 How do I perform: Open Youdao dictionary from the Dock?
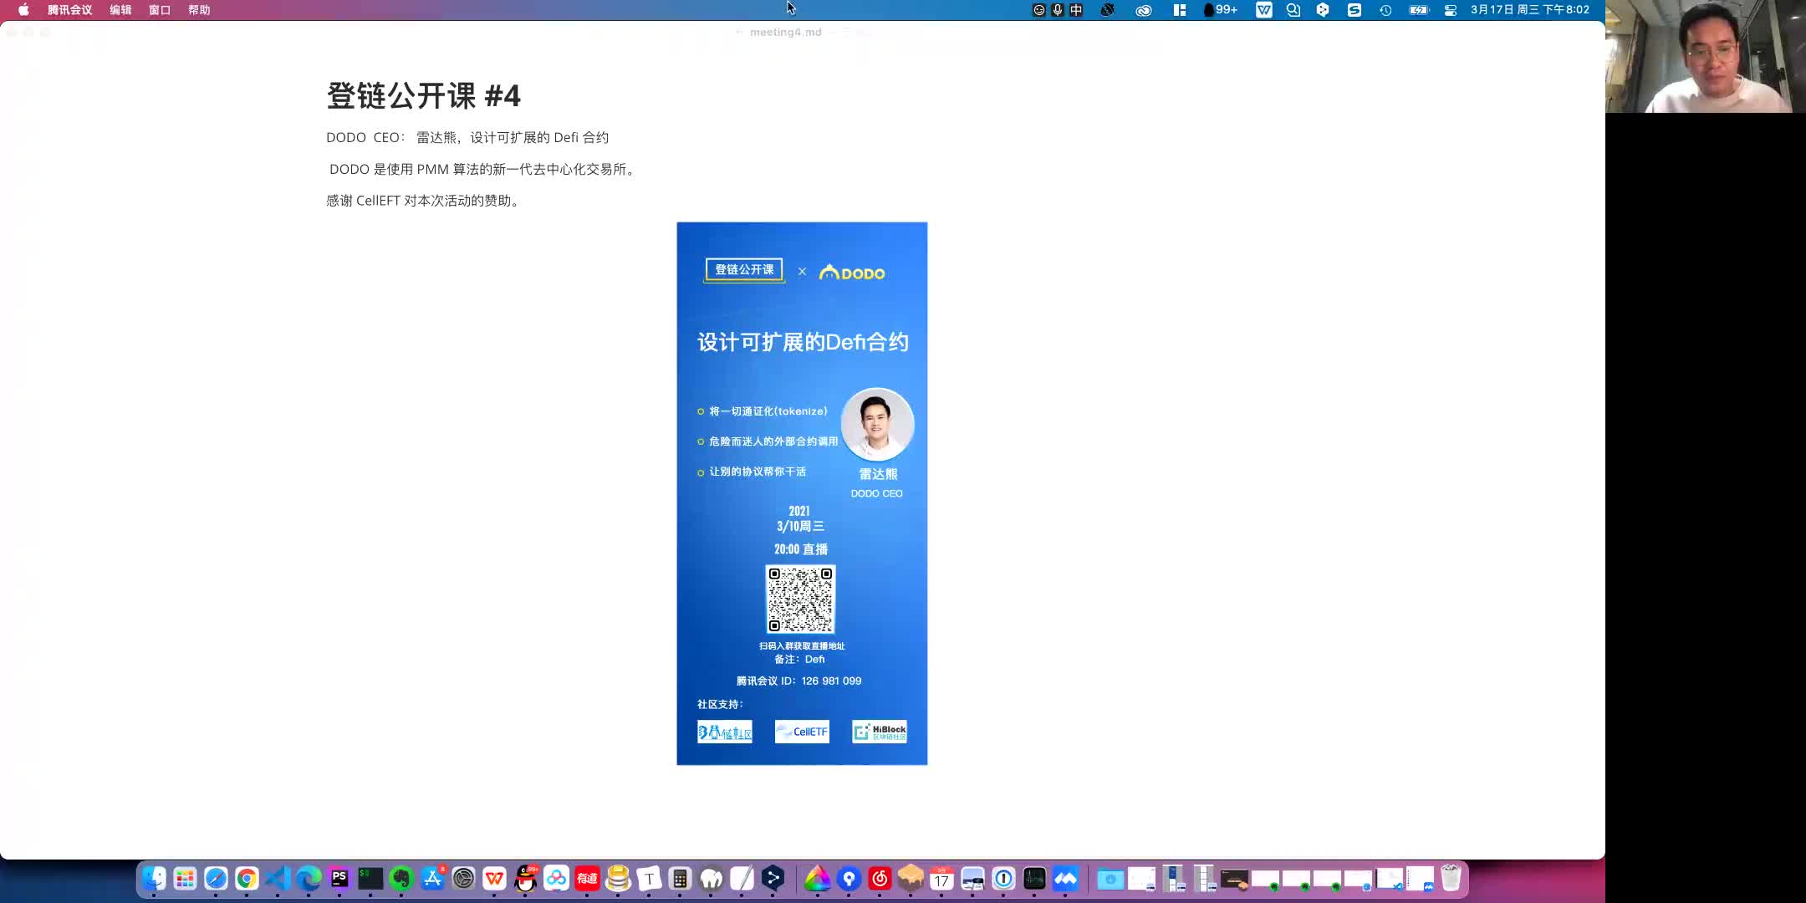587,879
